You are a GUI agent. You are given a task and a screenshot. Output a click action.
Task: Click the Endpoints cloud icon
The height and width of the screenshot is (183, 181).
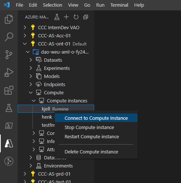coord(39,84)
